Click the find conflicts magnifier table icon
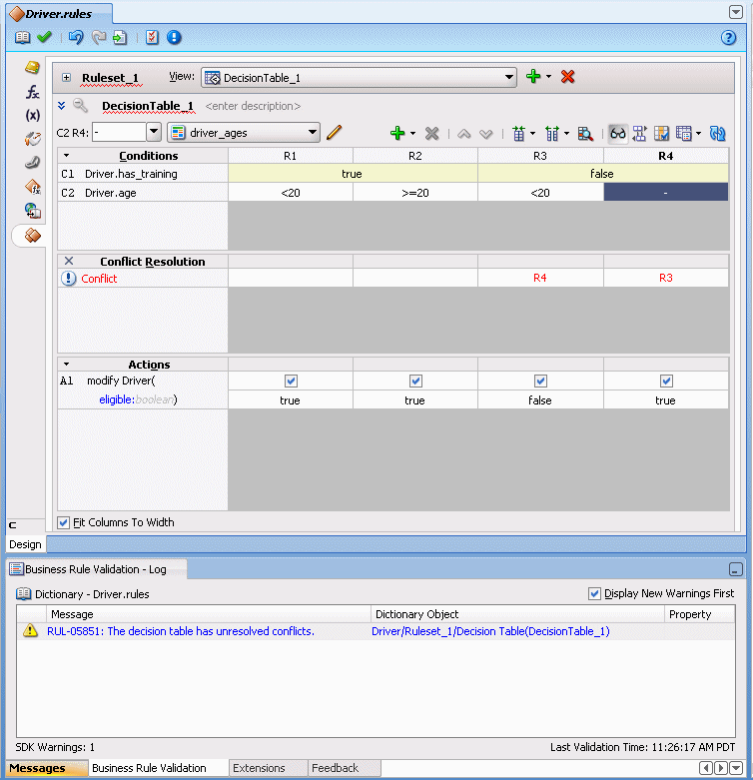The height and width of the screenshot is (780, 753). click(x=586, y=133)
